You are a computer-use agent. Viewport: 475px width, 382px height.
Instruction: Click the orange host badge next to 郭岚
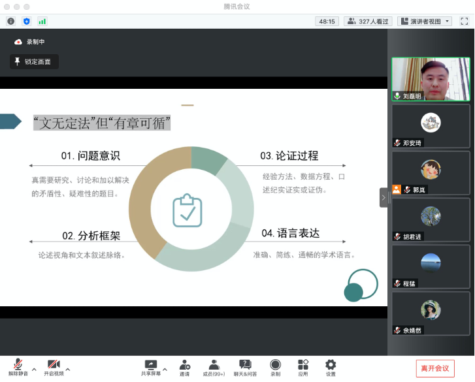(x=397, y=189)
